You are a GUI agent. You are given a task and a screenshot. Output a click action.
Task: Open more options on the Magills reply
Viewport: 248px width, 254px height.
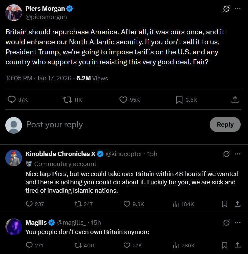click(x=237, y=222)
